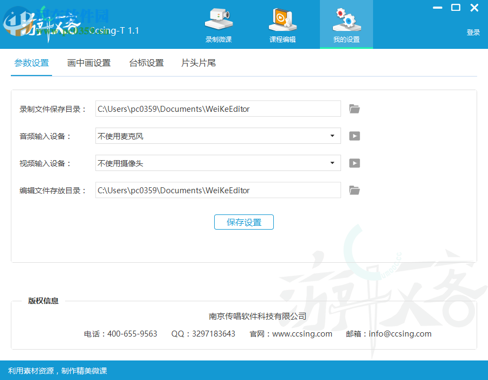Open the 视频输入设备 camera dropdown
This screenshot has width=488, height=380.
point(332,163)
